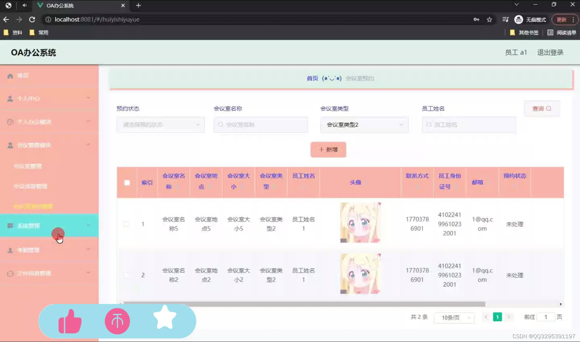Open the 其他书签 folder
580x342 pixels.
click(524, 32)
